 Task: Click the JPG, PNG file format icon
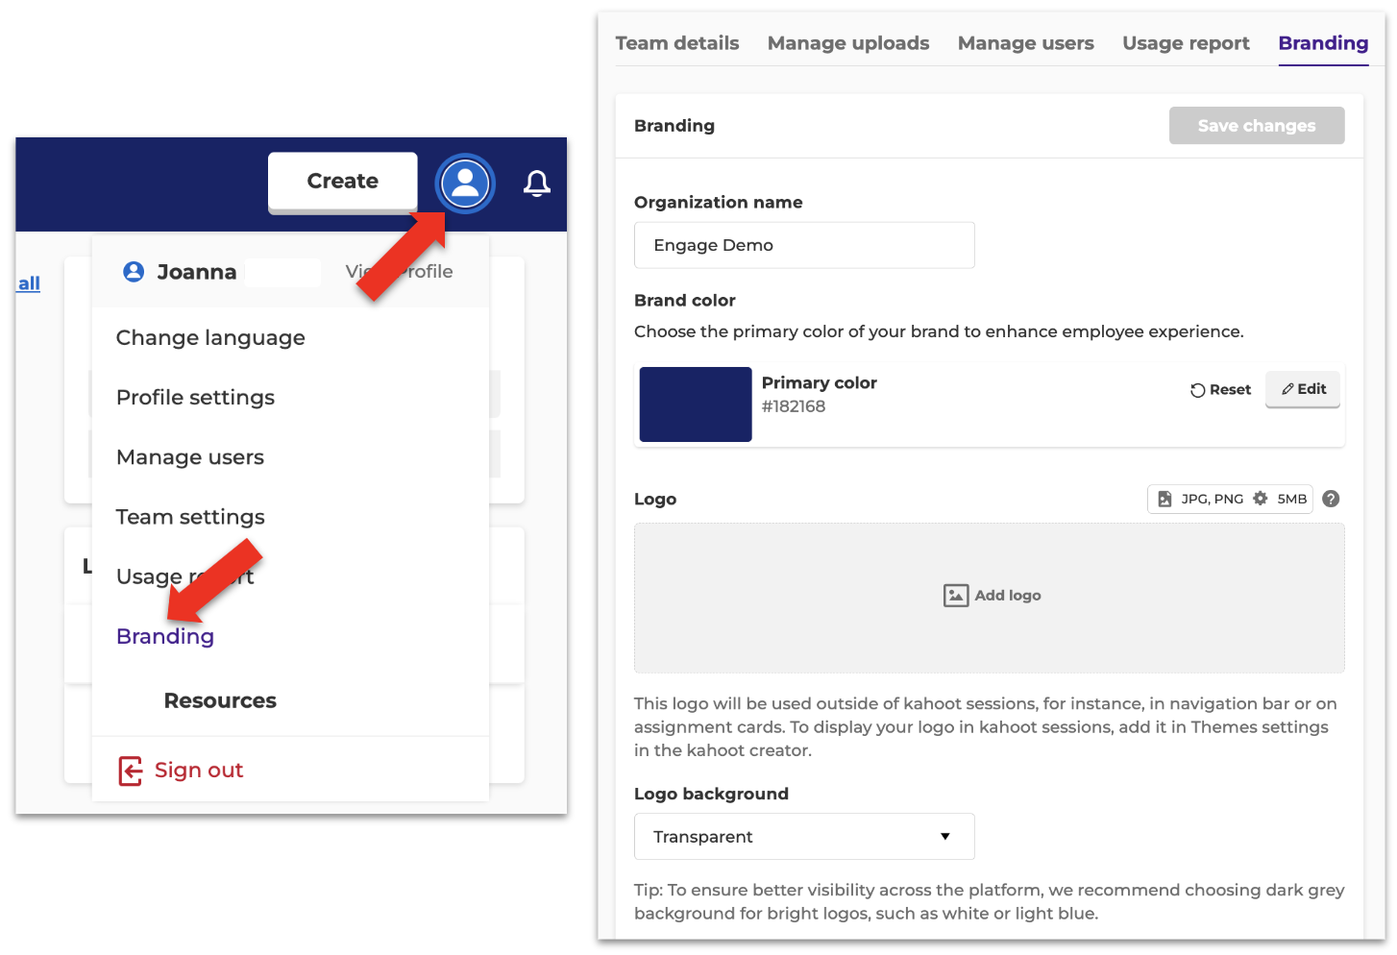pyautogui.click(x=1164, y=499)
